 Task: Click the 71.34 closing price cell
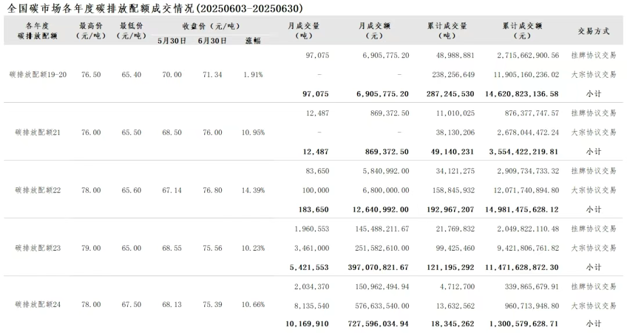pyautogui.click(x=210, y=75)
